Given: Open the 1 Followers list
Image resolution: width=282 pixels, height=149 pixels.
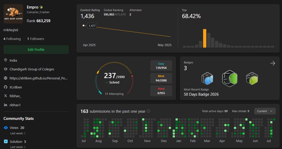Looking at the screenshot, I should click(x=36, y=39).
